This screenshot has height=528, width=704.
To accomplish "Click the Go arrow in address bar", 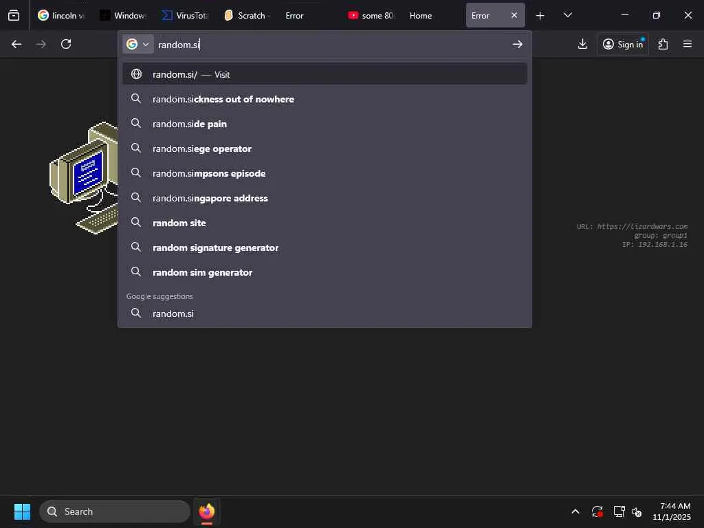I will [517, 44].
